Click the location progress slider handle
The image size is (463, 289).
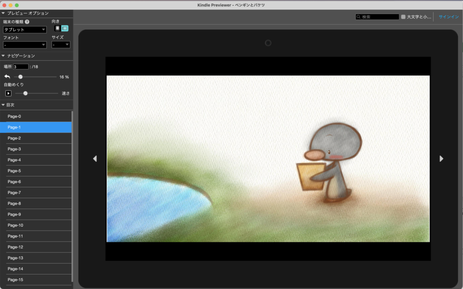[20, 77]
